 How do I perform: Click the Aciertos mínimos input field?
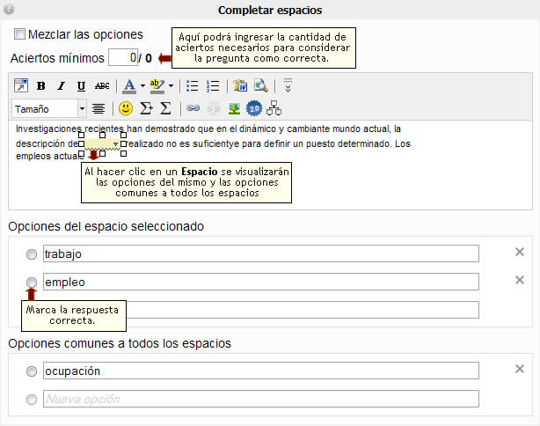coord(123,57)
